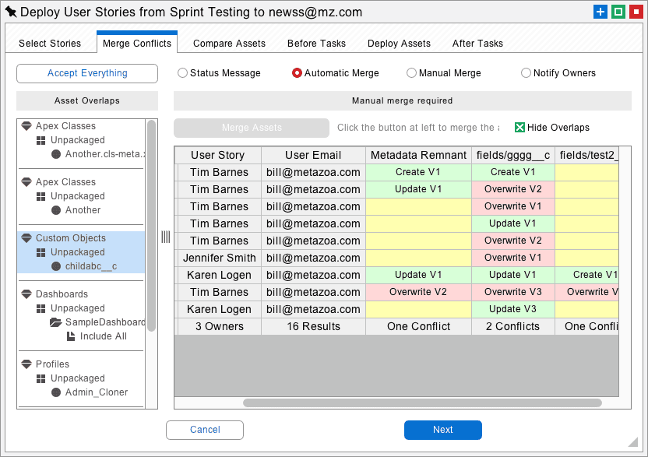Viewport: 648px width, 457px height.
Task: Click the Accept Everything button
Action: (x=87, y=73)
